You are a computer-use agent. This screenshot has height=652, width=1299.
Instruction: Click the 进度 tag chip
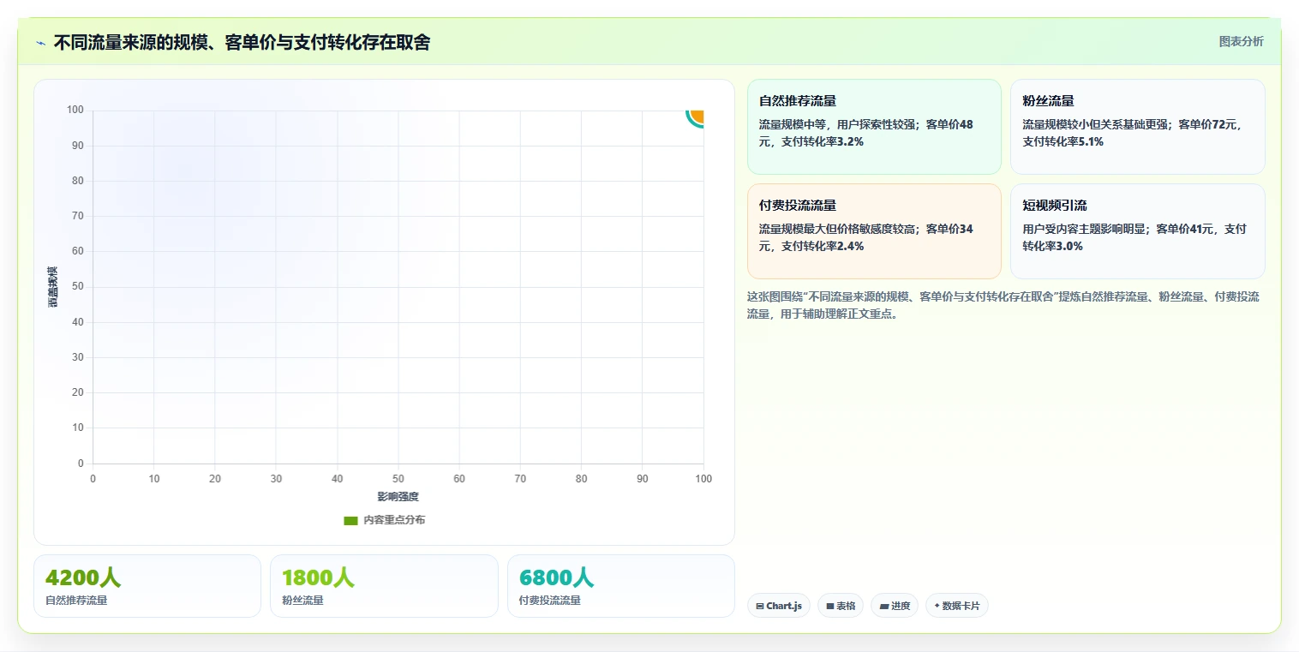[x=895, y=606]
